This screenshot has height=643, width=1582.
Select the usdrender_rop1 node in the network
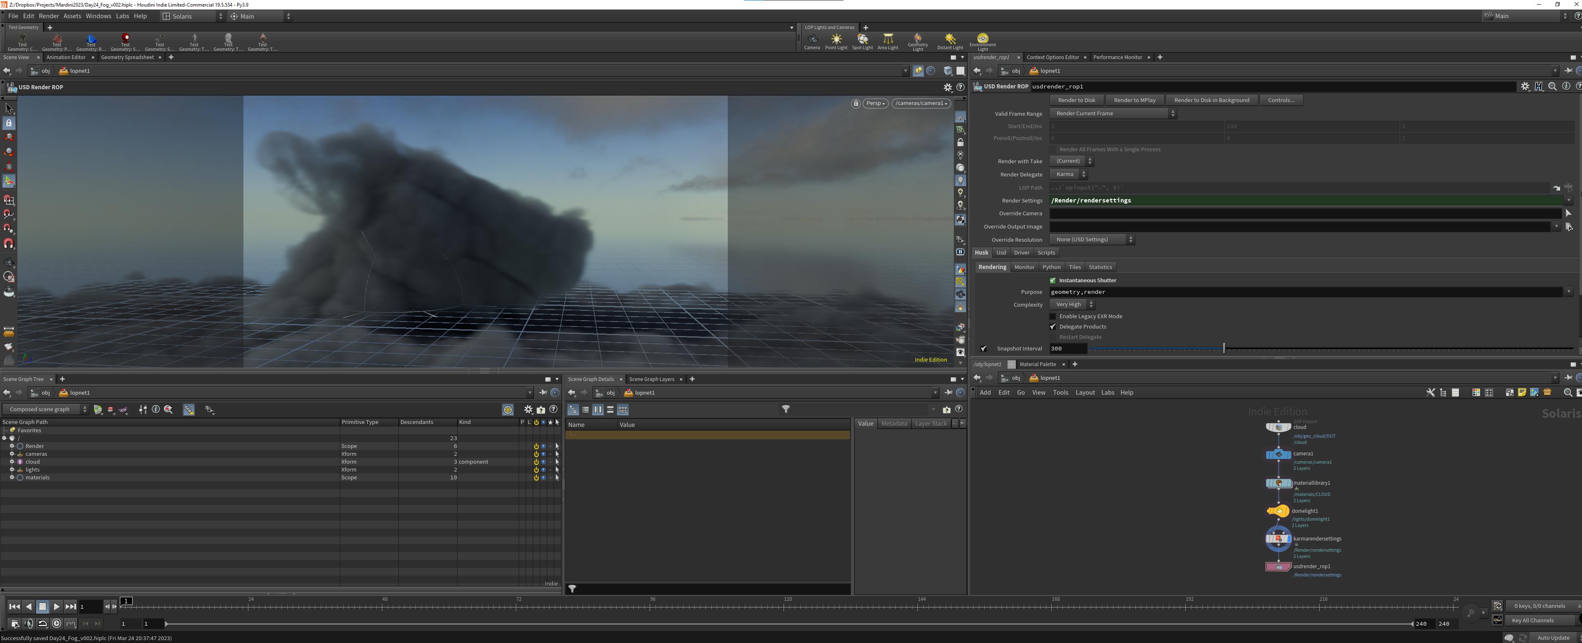coord(1278,567)
